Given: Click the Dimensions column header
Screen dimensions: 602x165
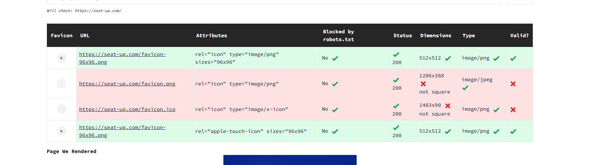Looking at the screenshot, I should point(435,36).
